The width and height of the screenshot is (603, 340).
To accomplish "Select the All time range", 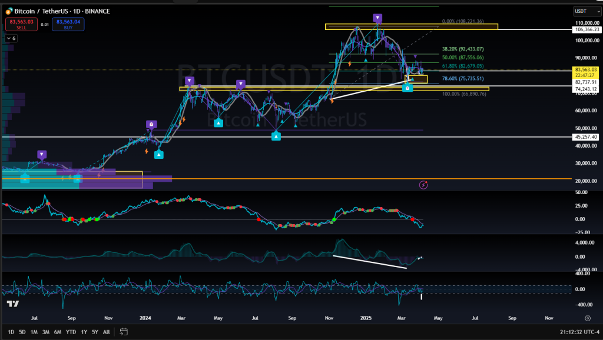I will click(x=107, y=332).
